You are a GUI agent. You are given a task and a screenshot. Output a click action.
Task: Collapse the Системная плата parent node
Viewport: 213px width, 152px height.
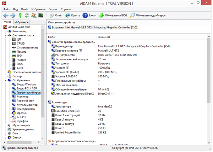[6, 36]
